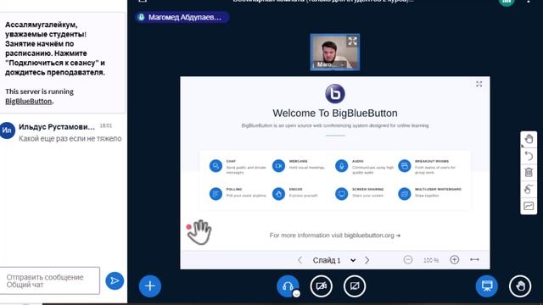Select the hand pan tool in whiteboard toolbar
The height and width of the screenshot is (305, 543).
coord(529,139)
